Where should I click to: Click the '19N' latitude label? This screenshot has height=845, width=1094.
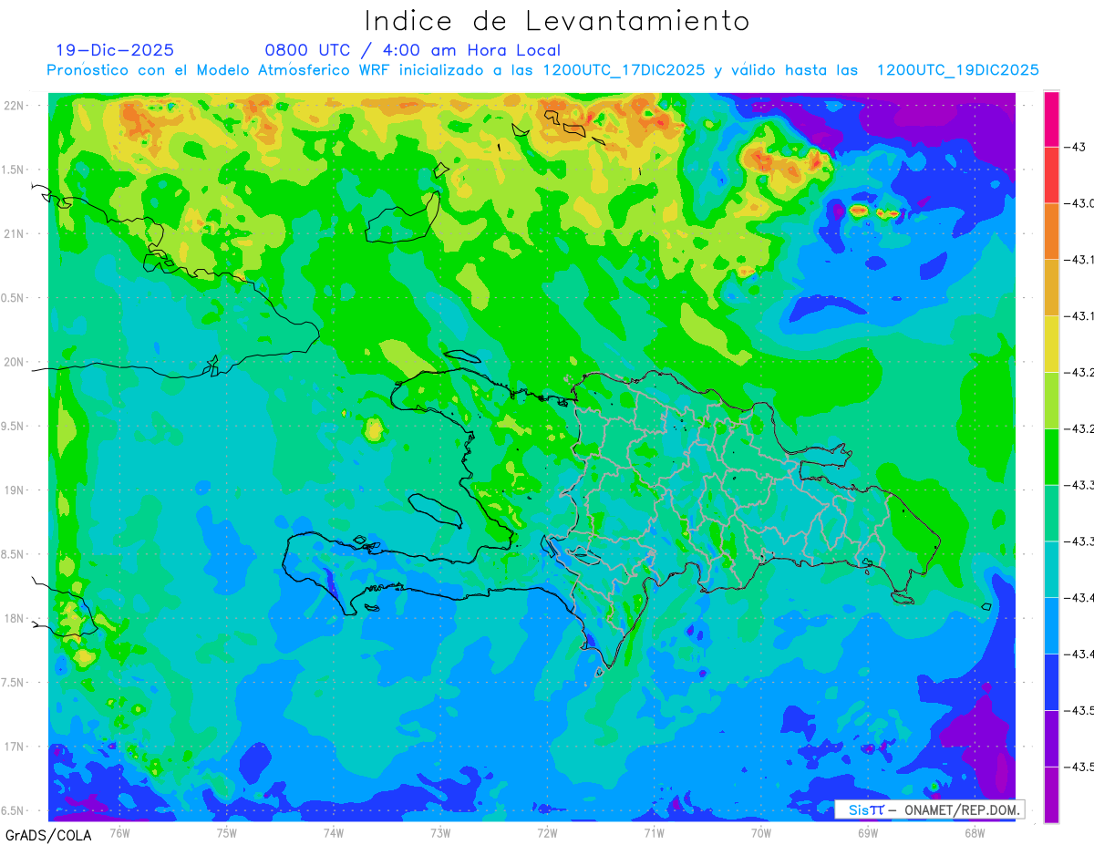(14, 490)
